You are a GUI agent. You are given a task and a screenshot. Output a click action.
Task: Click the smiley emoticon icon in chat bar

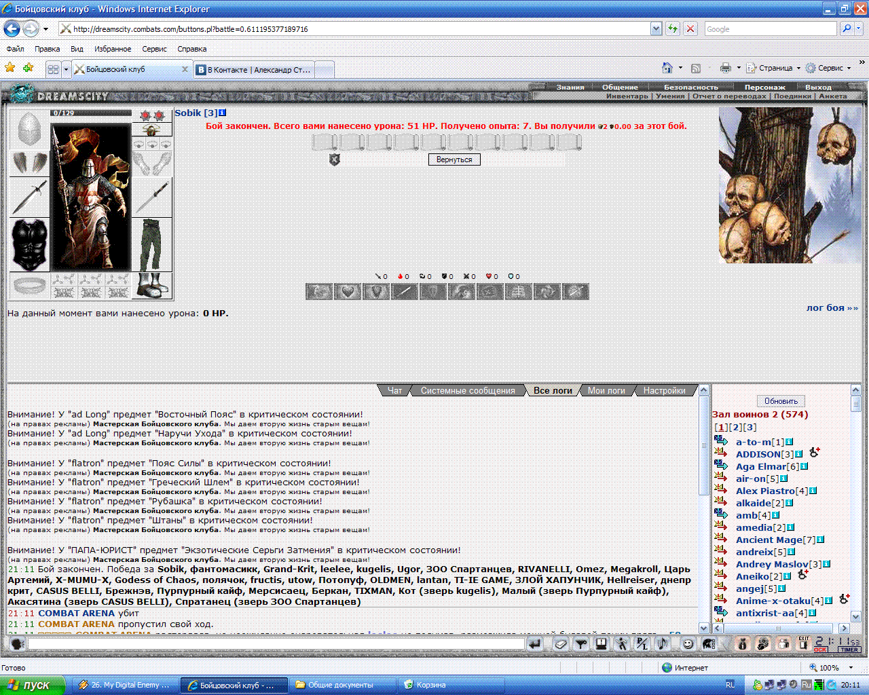[x=688, y=644]
